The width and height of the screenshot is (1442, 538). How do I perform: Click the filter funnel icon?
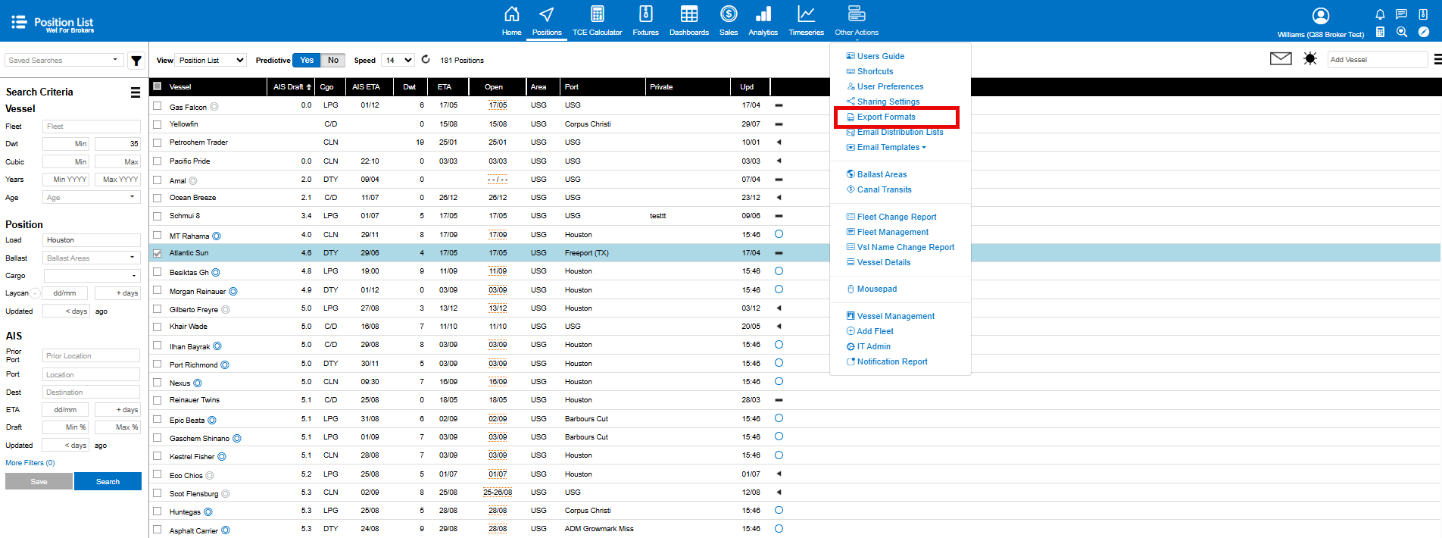point(136,61)
